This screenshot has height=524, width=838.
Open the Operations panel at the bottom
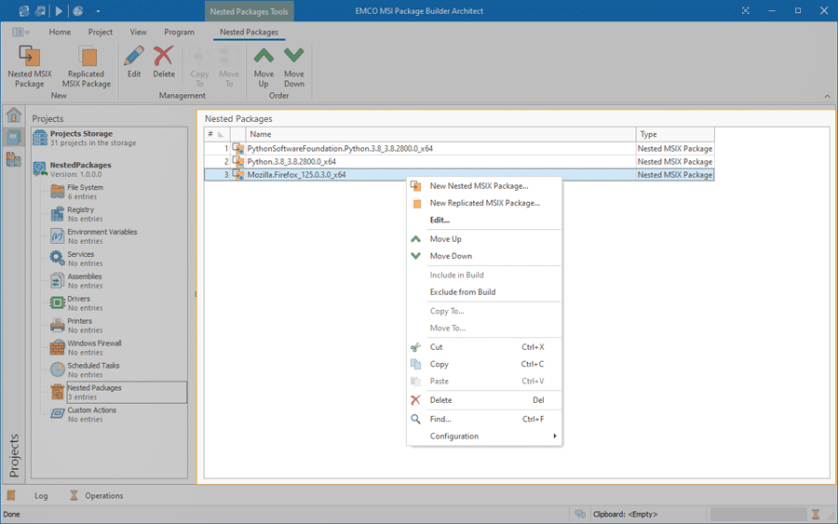pyautogui.click(x=96, y=496)
